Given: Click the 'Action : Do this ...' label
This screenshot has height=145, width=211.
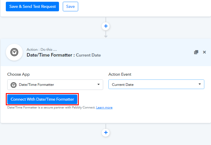Looking at the screenshot, I should pos(42,50).
